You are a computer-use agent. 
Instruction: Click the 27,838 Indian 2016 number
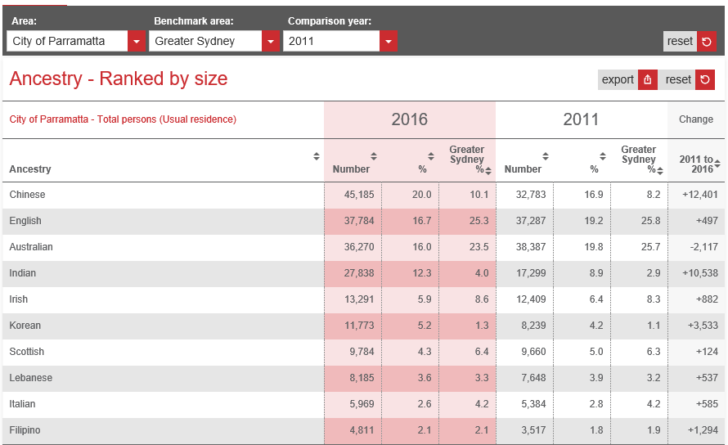[359, 273]
